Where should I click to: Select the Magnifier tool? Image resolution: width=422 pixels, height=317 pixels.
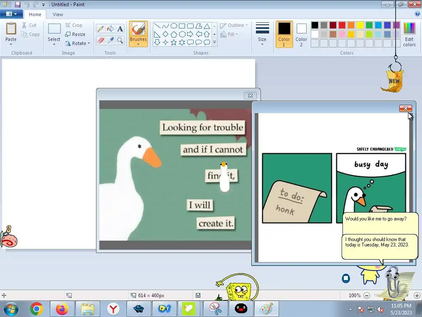pos(120,40)
